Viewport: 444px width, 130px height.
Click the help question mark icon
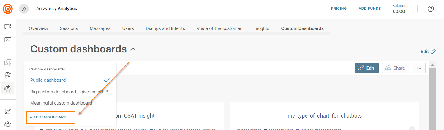point(431,9)
